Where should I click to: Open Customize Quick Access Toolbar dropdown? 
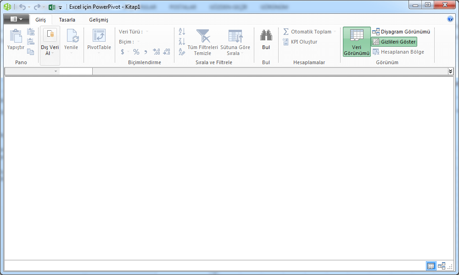click(x=60, y=8)
